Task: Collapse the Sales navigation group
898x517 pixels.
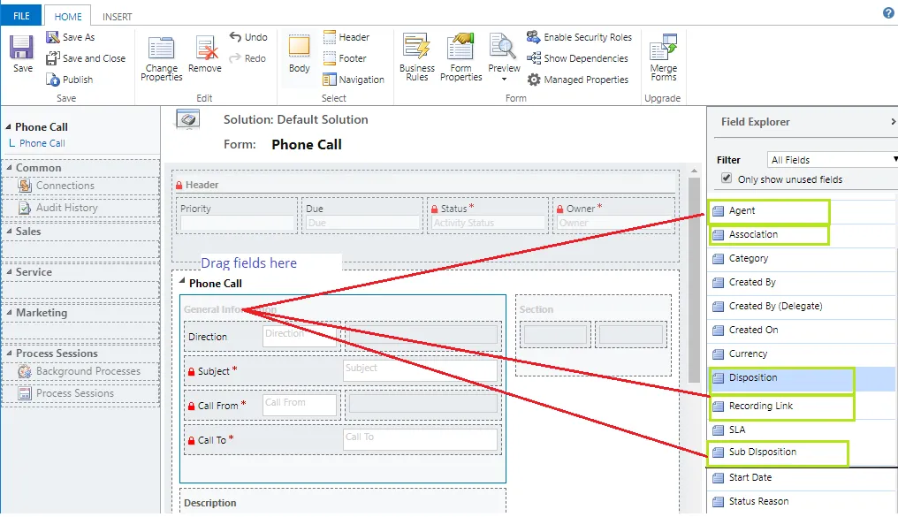Action: click(x=9, y=231)
